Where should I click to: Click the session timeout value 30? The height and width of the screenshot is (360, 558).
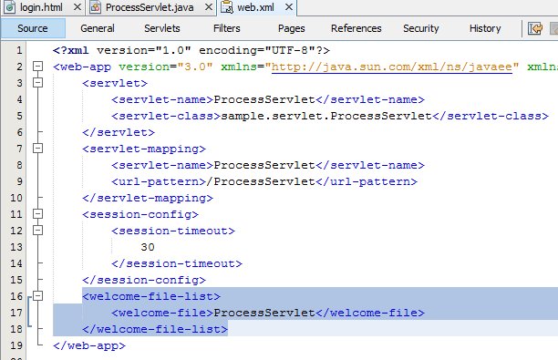(148, 247)
